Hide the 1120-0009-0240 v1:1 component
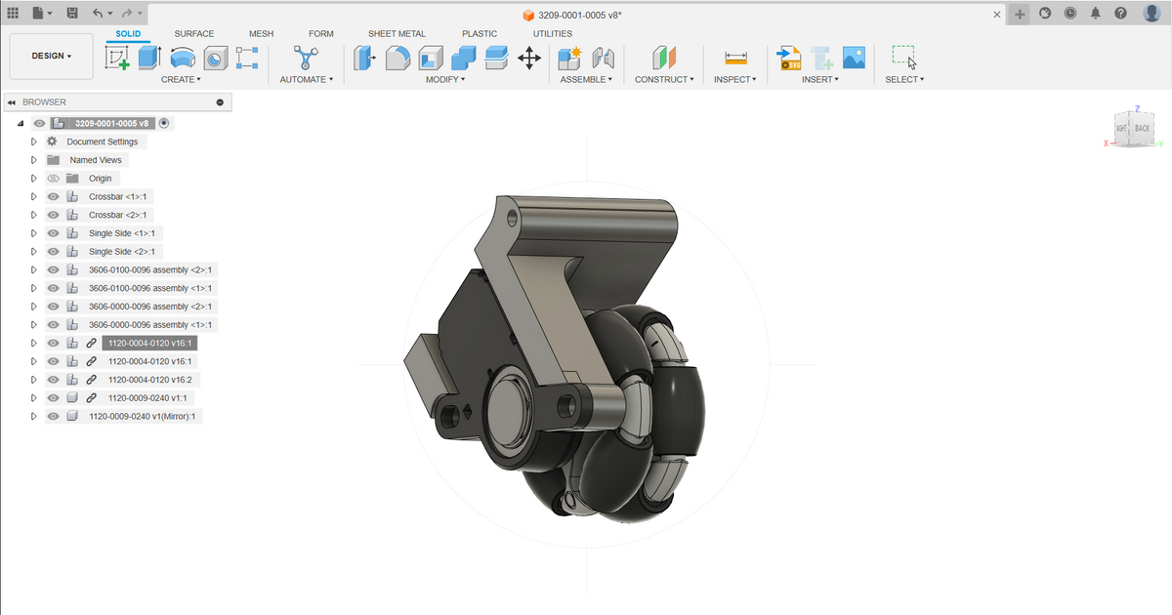 53,397
